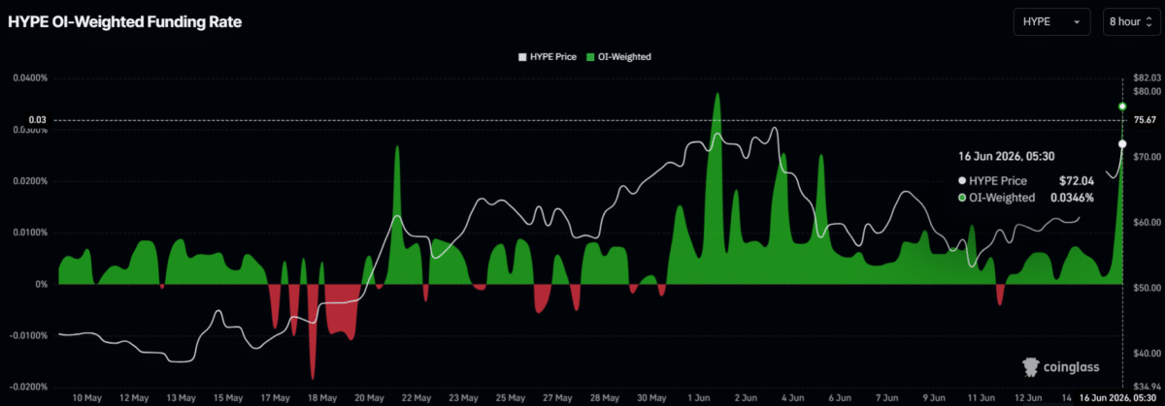Screen dimensions: 1165x406
Task: Click the 0.0200% left axis label
Action: [30, 181]
